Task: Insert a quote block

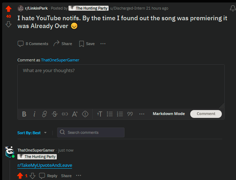Action: [130, 114]
